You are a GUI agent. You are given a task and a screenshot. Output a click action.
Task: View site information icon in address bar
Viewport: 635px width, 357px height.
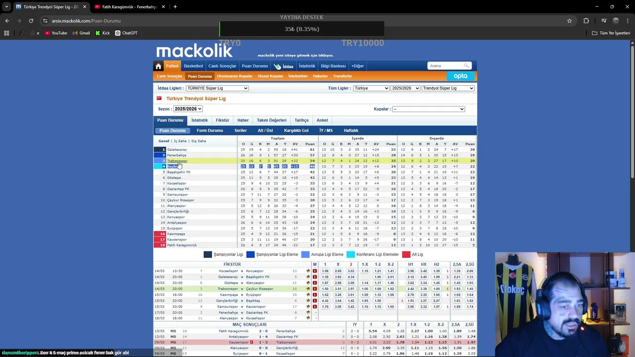[45, 21]
